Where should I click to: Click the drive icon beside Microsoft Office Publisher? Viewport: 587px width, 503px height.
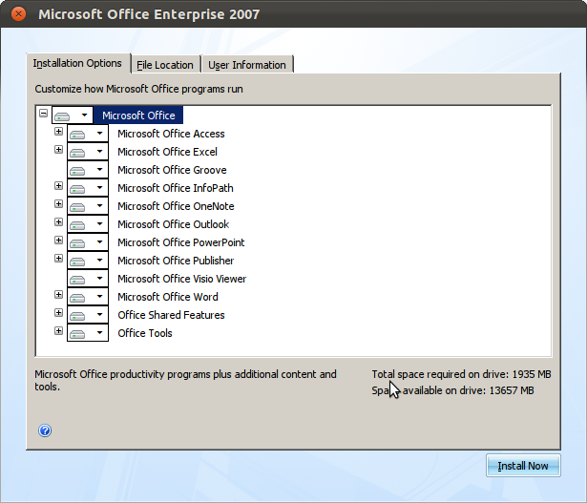pyautogui.click(x=77, y=262)
